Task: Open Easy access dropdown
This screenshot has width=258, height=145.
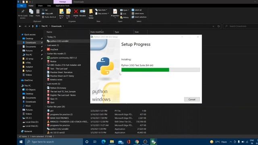Action: pos(102,13)
